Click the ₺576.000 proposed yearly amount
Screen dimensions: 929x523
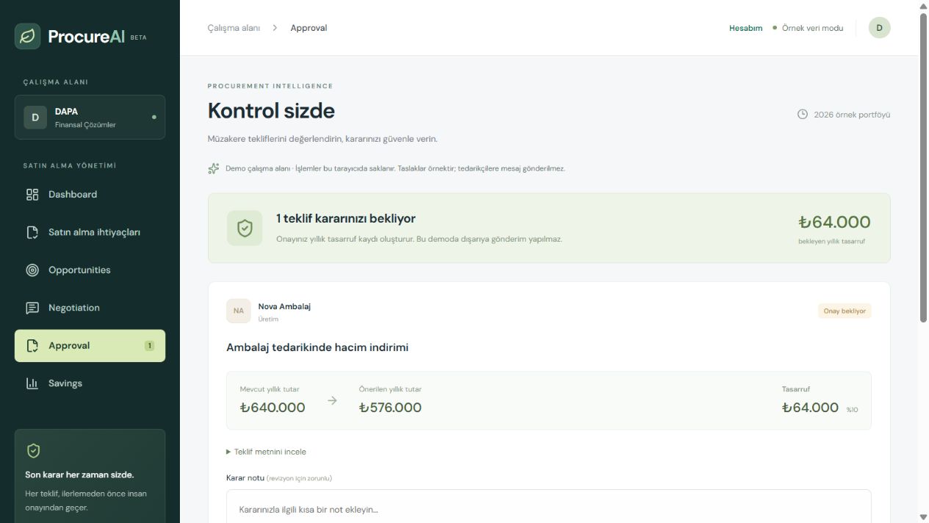390,408
